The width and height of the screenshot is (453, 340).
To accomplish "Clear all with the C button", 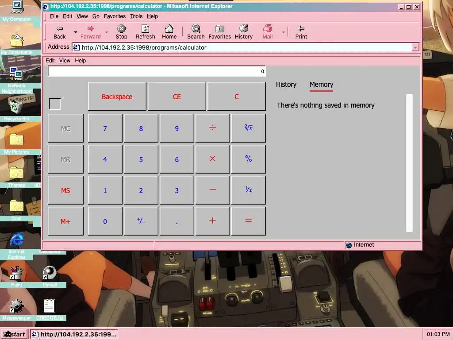I will click(x=237, y=96).
